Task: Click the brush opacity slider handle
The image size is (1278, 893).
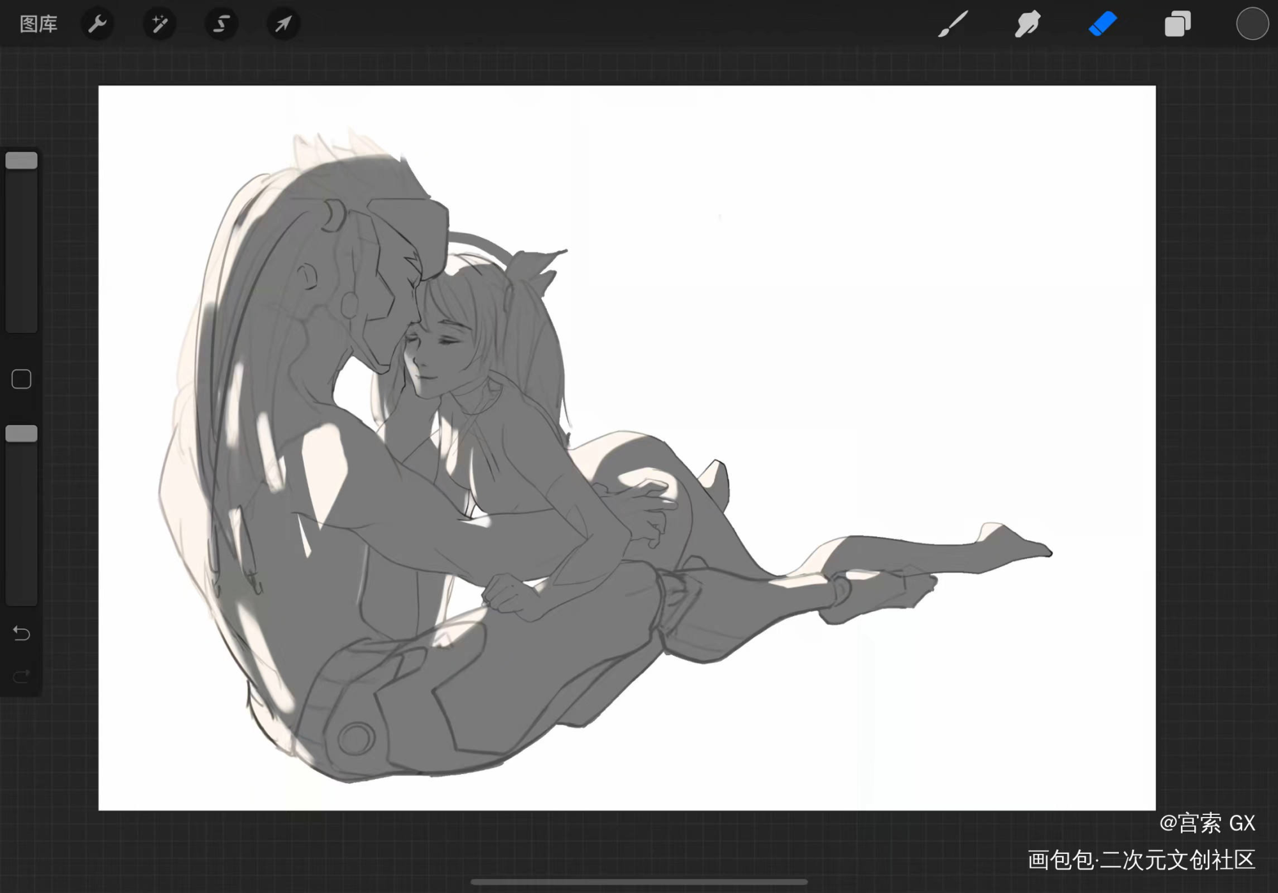Action: pyautogui.click(x=22, y=433)
